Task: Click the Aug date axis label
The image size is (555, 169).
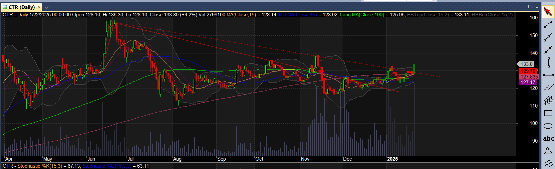Action: point(177,159)
